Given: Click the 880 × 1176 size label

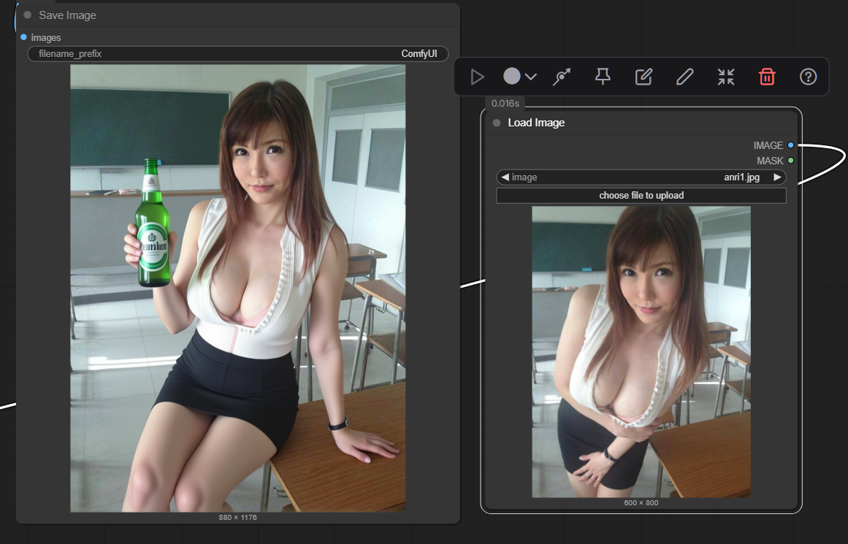Looking at the screenshot, I should pos(238,518).
